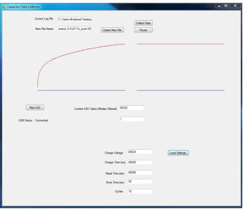Click the New File Name label
Viewport: 244px width, 209px height.
(x=44, y=29)
